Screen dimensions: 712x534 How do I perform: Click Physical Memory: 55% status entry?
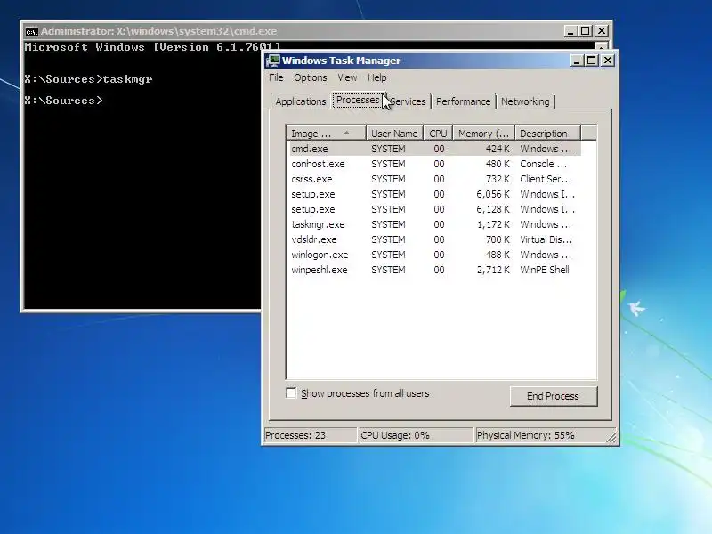[x=540, y=435]
